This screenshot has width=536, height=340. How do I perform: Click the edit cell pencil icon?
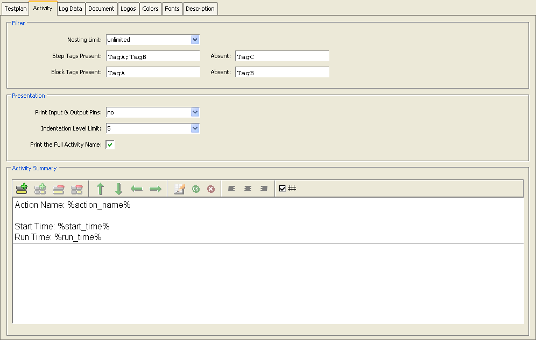180,189
